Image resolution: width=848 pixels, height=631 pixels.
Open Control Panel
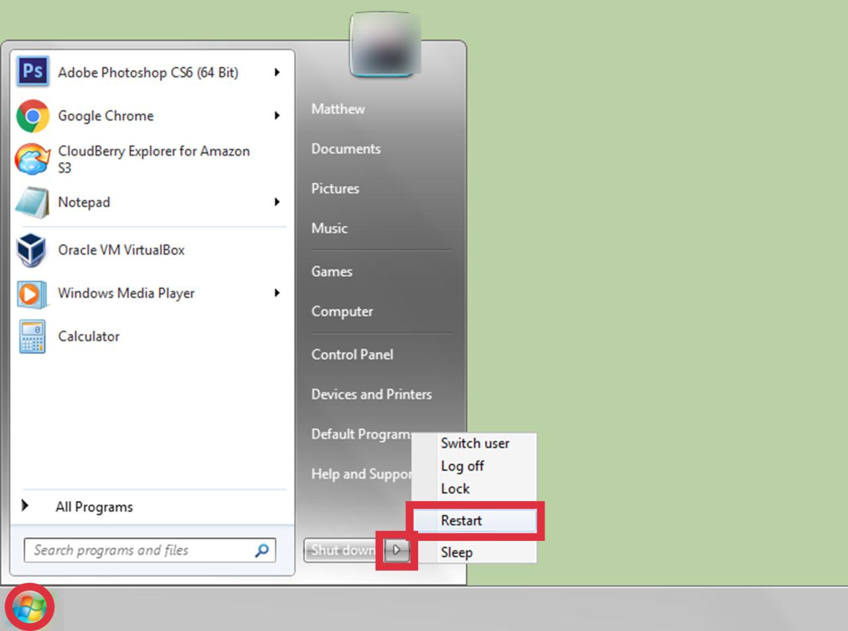(352, 355)
